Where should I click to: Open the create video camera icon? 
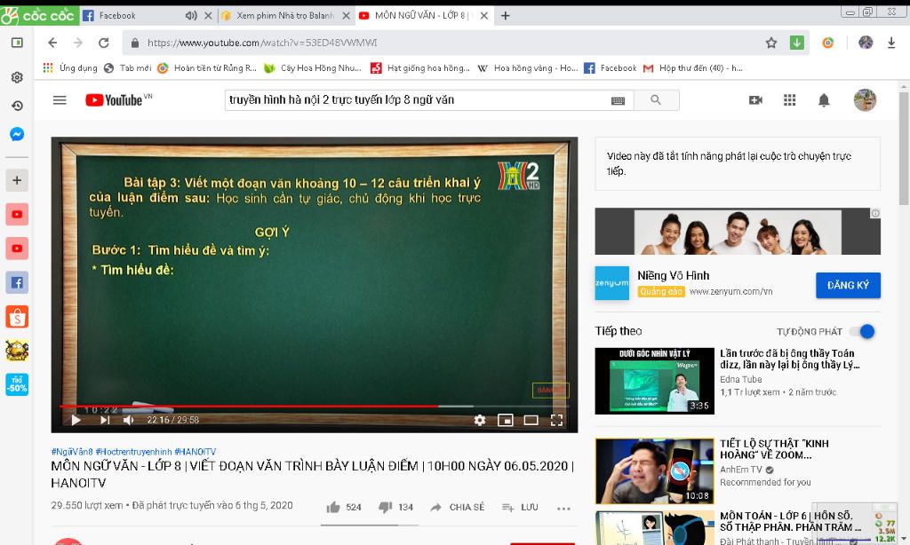pos(755,99)
